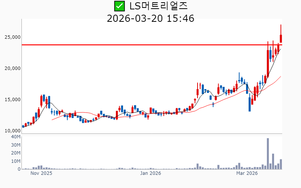301x188 pixels.
Task: Select the 20,000 price axis label
Action: [x=12, y=68]
